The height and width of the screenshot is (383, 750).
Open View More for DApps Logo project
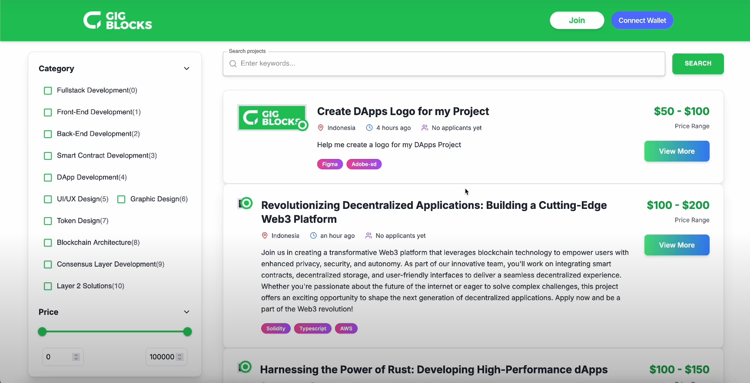[x=677, y=151]
